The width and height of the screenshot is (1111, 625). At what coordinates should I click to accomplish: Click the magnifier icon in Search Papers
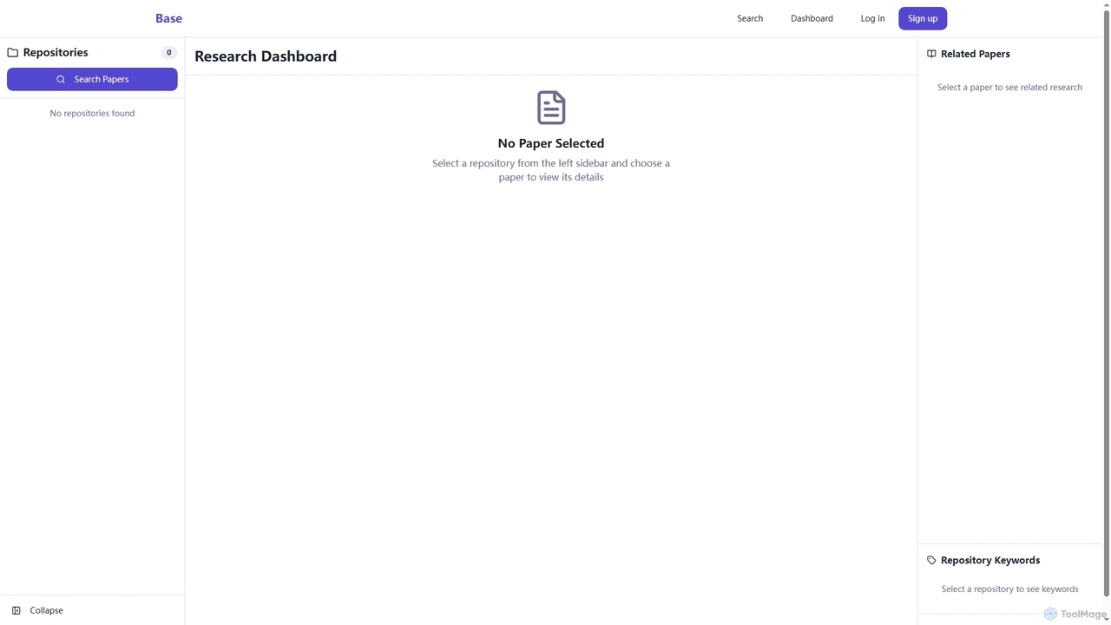point(61,79)
